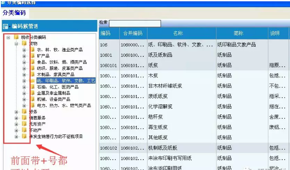Image resolution: width=290 pixels, height=170 pixels.
Task: Click the folder icon beside 石油、化工、医药产品
Action: [32, 87]
